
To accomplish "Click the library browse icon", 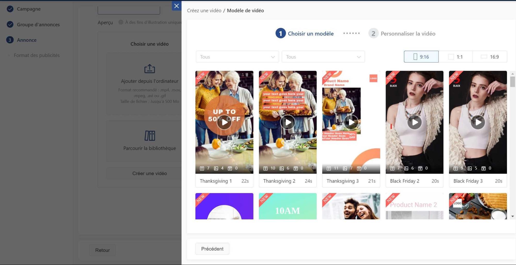I will click(x=150, y=136).
